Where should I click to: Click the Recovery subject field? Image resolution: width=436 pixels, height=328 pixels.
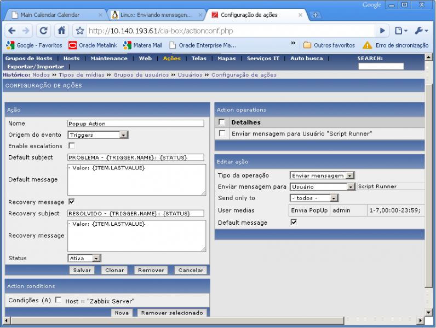[136, 213]
